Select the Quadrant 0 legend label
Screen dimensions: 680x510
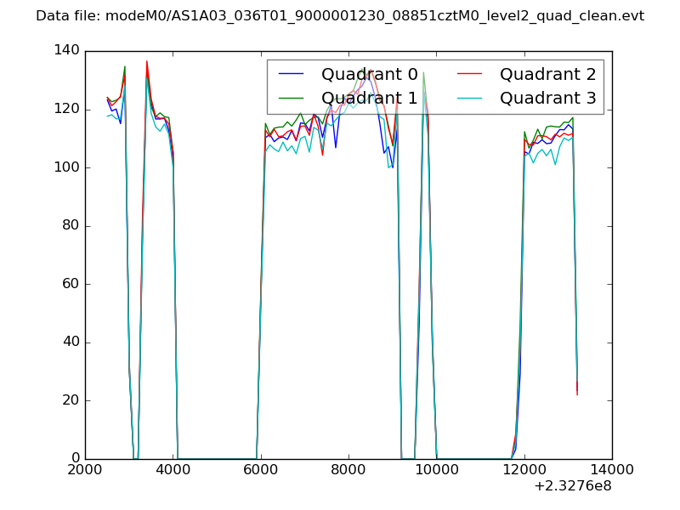coord(369,74)
